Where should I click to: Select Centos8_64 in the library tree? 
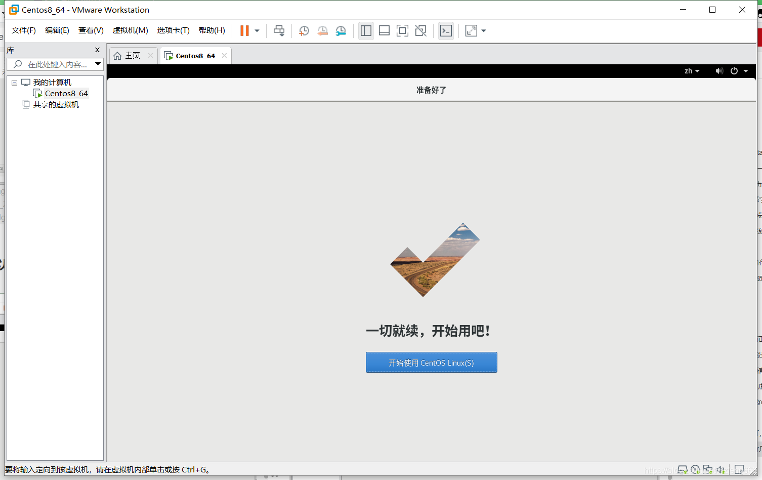click(66, 94)
